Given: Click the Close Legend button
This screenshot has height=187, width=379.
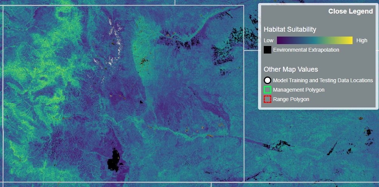Looking at the screenshot, I should [x=350, y=11].
